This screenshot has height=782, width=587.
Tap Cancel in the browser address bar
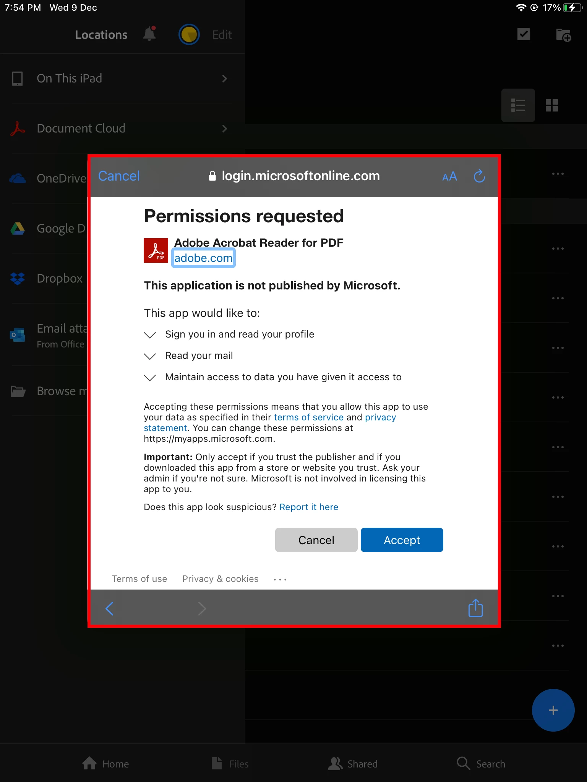[119, 176]
